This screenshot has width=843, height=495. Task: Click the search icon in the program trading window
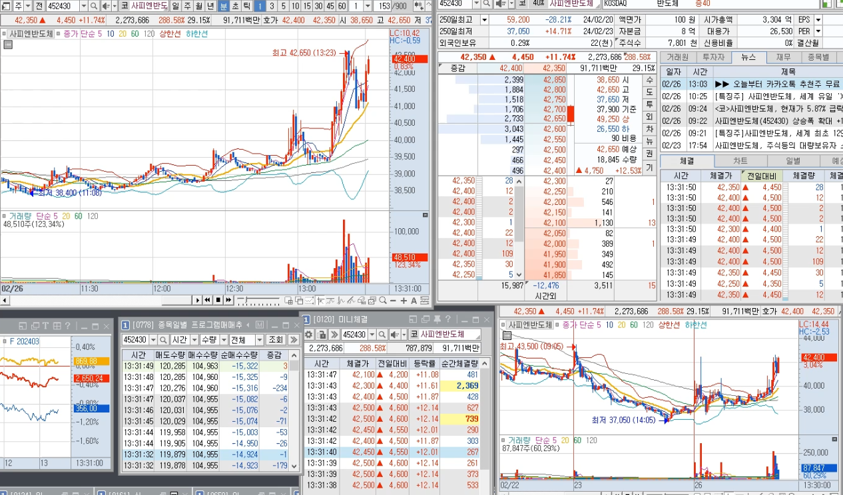(x=163, y=339)
